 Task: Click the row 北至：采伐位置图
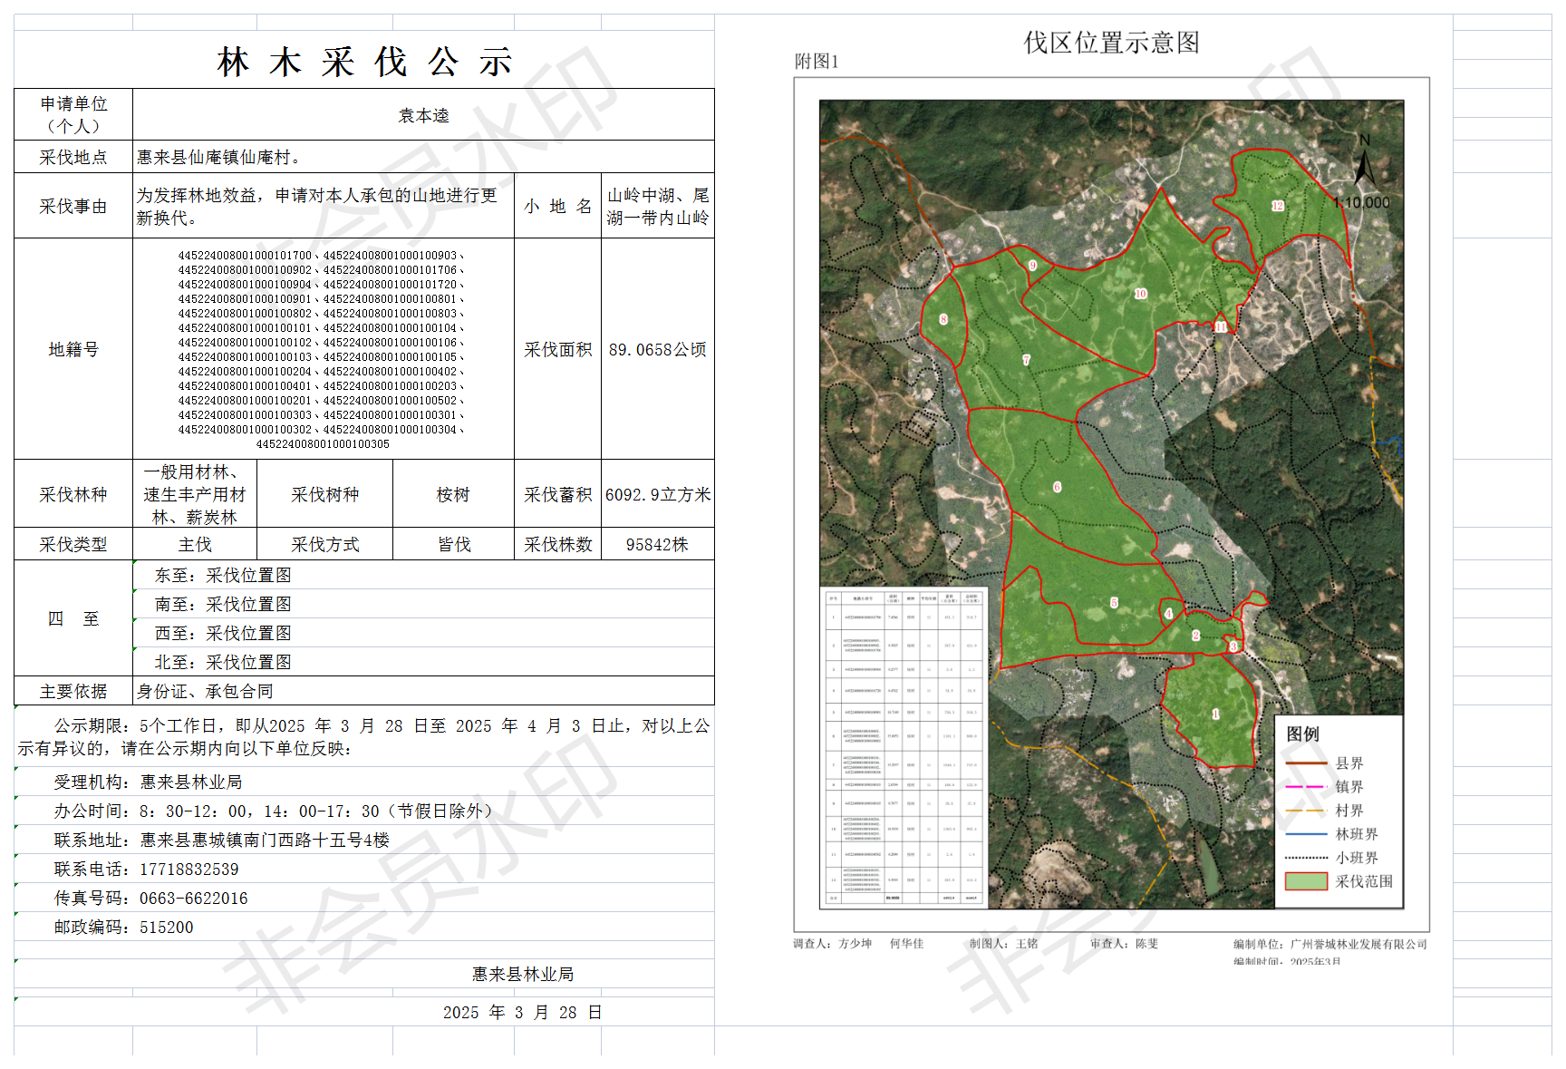pos(423,662)
